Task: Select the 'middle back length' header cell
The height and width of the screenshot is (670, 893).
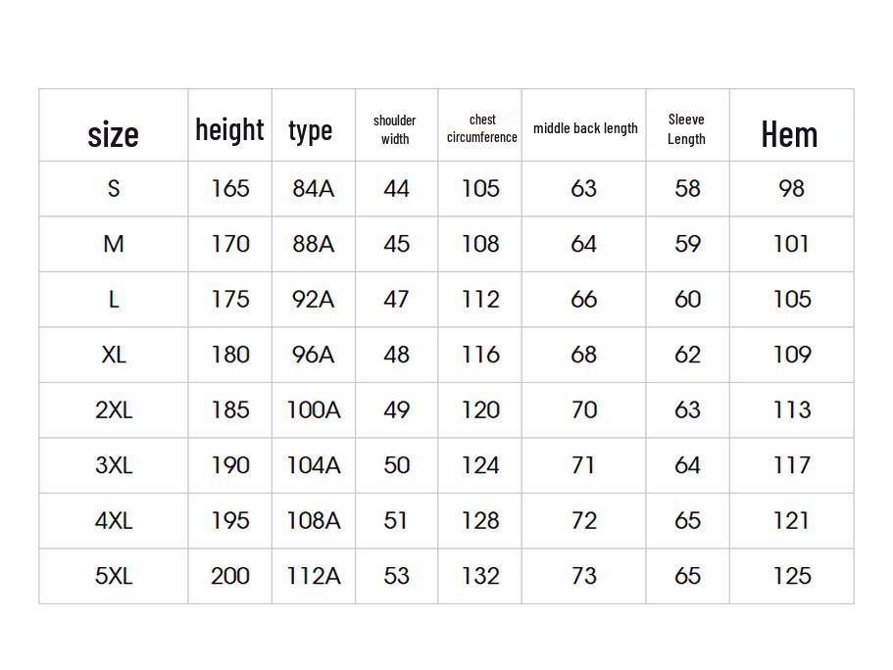Action: 585,128
